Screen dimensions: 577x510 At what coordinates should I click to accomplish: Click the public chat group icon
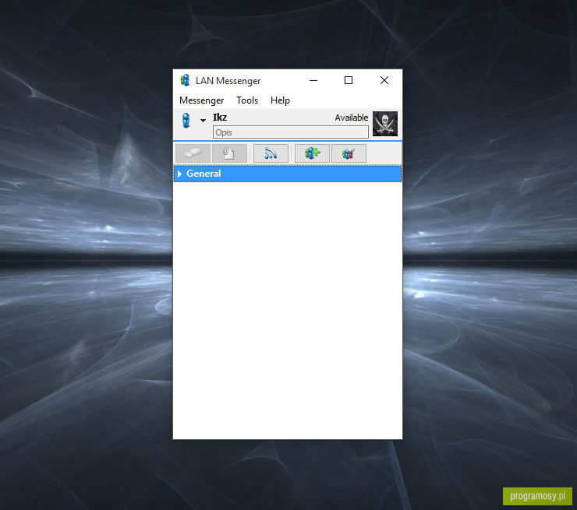[349, 153]
